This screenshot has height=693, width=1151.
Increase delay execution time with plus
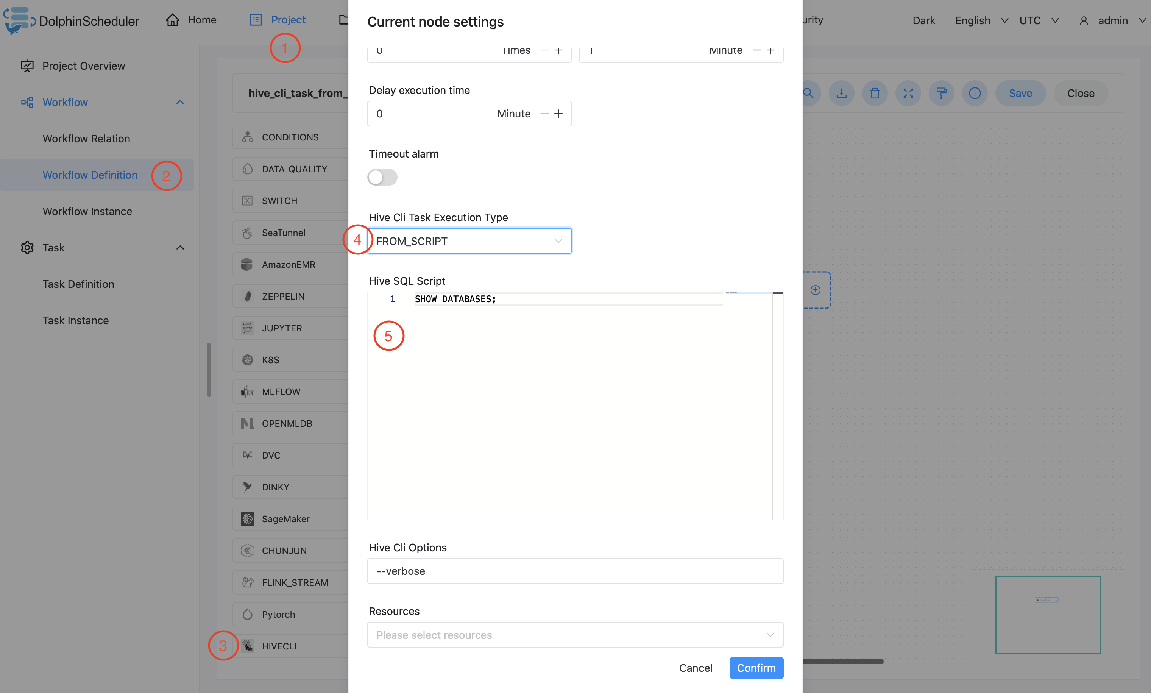(559, 114)
